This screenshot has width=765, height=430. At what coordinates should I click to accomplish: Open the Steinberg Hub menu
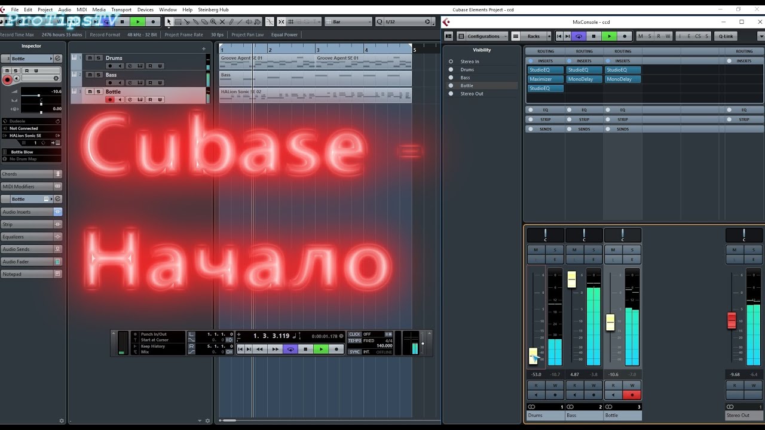click(213, 10)
